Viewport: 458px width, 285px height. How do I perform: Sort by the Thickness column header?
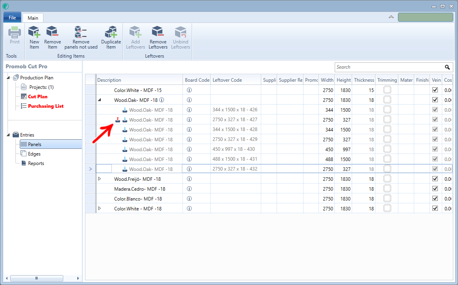364,80
